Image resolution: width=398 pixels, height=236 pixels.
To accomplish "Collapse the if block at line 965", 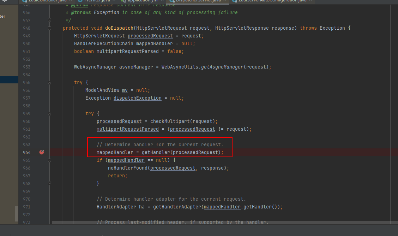I will pos(49,160).
